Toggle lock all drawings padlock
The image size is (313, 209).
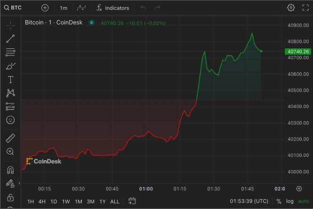coord(10,197)
